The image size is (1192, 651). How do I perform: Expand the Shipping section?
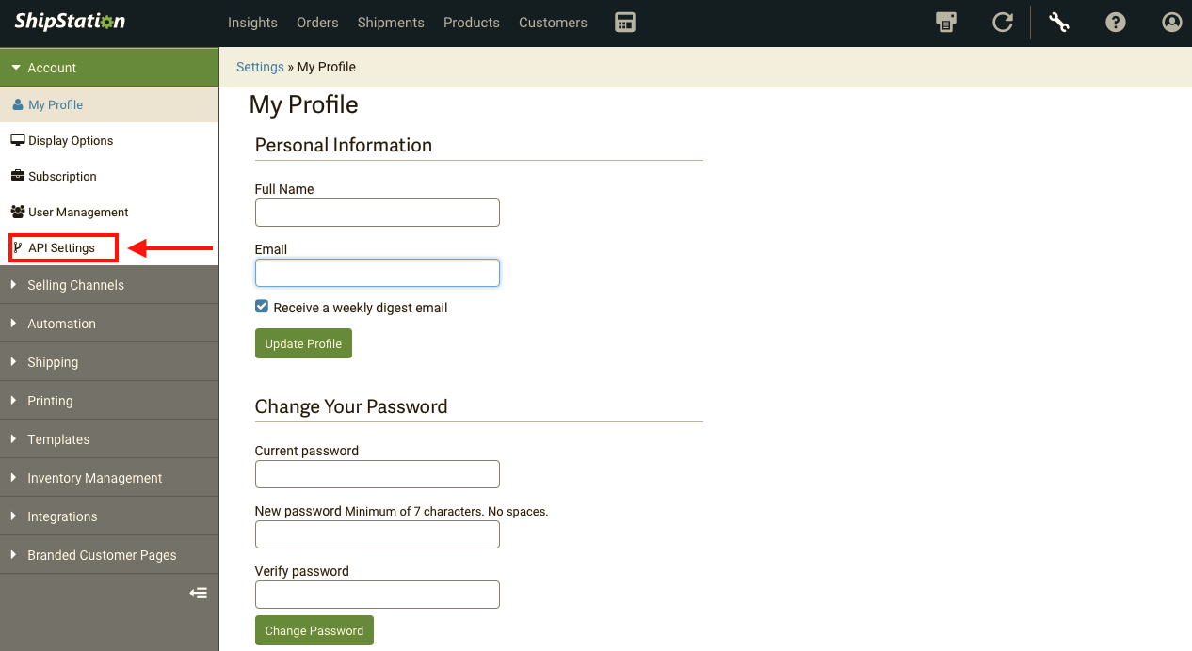pyautogui.click(x=109, y=362)
